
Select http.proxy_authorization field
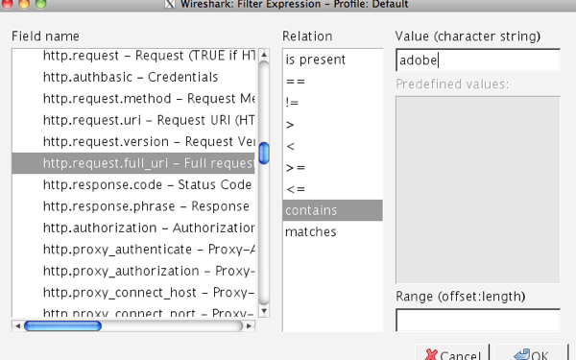133,271
